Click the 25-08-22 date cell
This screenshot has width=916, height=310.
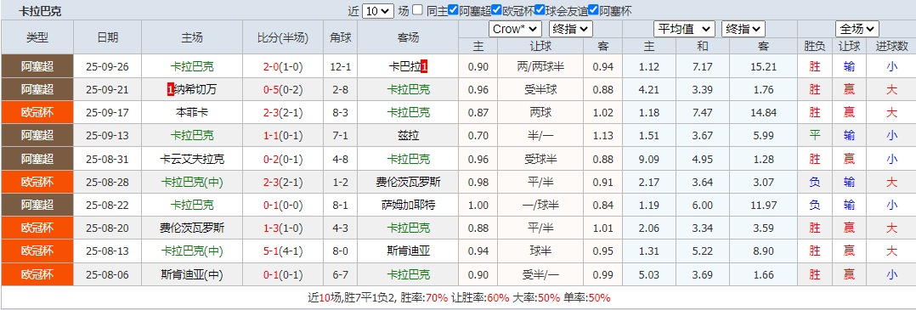point(107,205)
